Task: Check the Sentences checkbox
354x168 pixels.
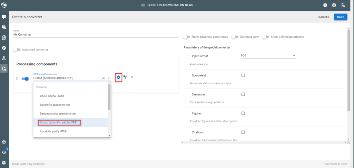Action: 243,94
